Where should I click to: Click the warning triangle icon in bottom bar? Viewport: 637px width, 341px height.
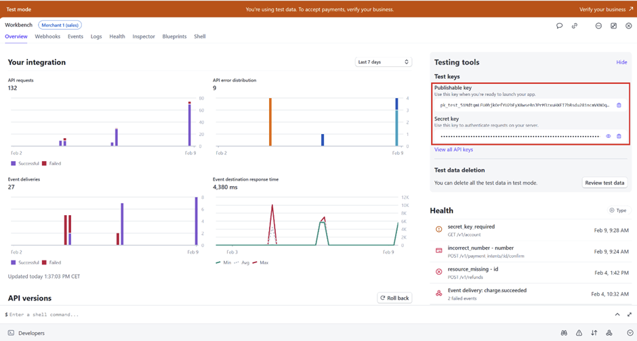[579, 333]
